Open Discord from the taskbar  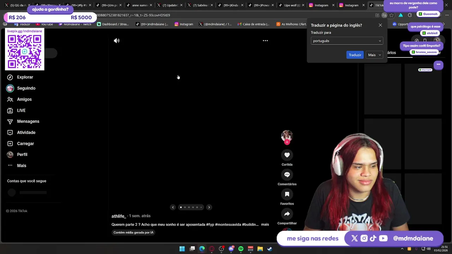pyautogui.click(x=231, y=249)
